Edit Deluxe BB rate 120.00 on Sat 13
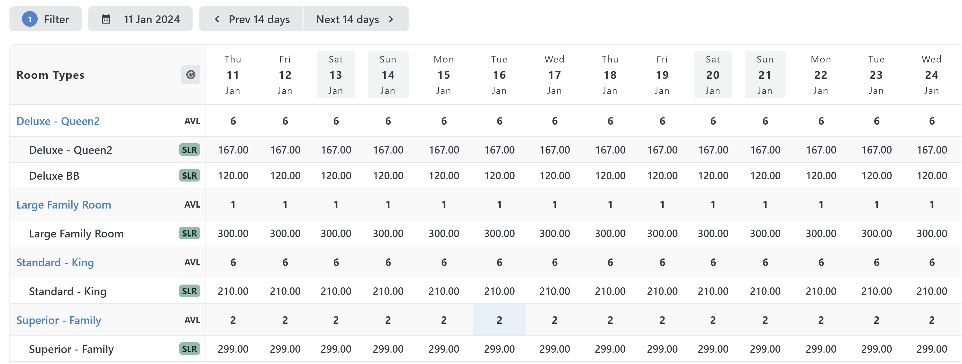The width and height of the screenshot is (962, 364). tap(336, 176)
